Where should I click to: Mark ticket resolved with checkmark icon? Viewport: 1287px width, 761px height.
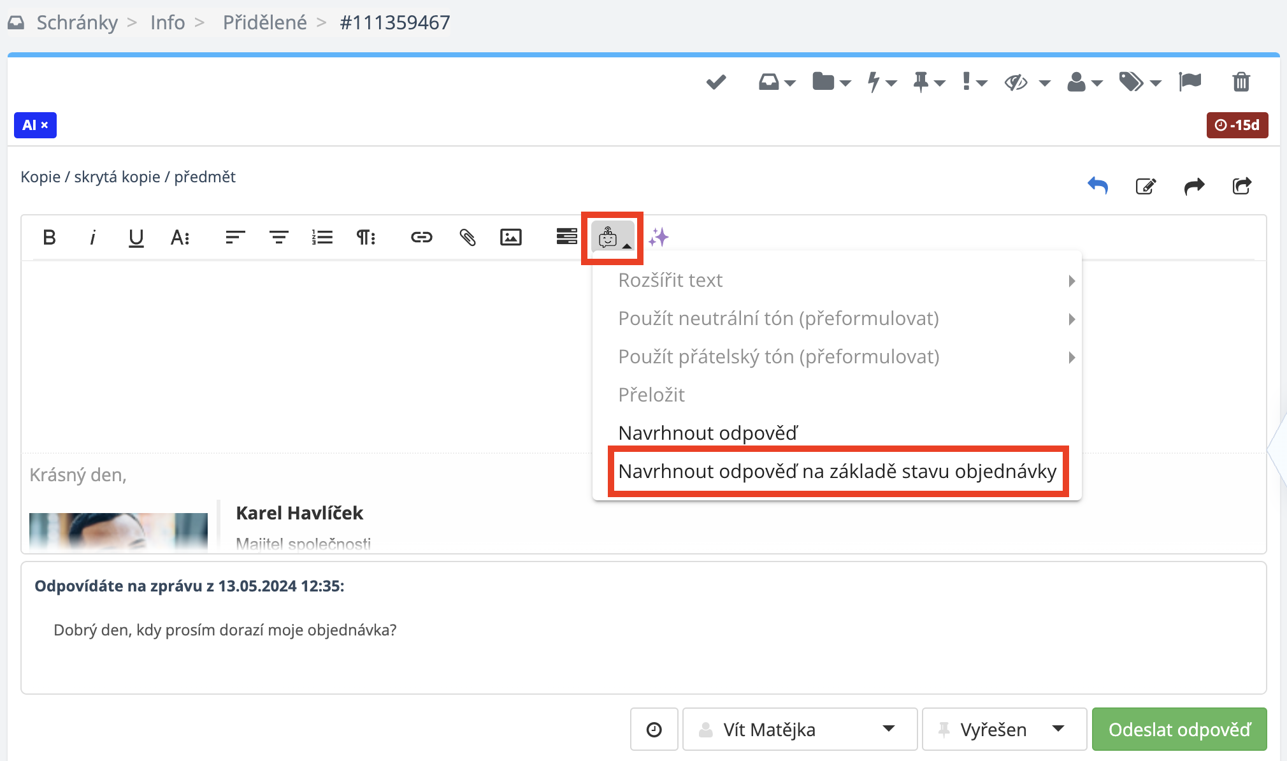tap(716, 82)
